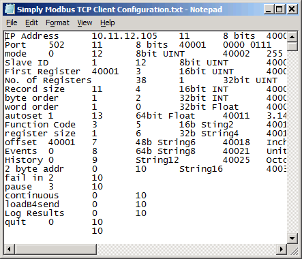Click the text '32bit INT'
The width and height of the screenshot is (302, 259).
click(x=204, y=98)
